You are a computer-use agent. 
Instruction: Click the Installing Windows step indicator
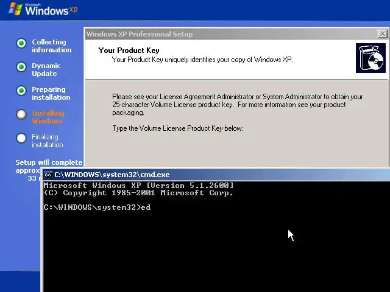click(x=21, y=114)
